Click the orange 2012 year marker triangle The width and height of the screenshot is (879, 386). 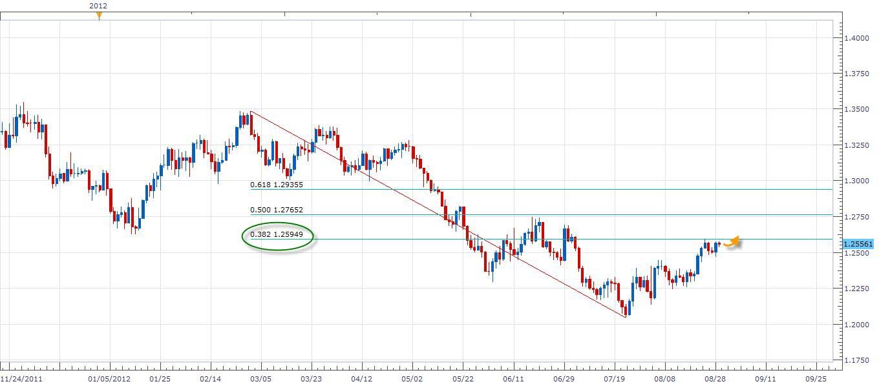(x=99, y=16)
